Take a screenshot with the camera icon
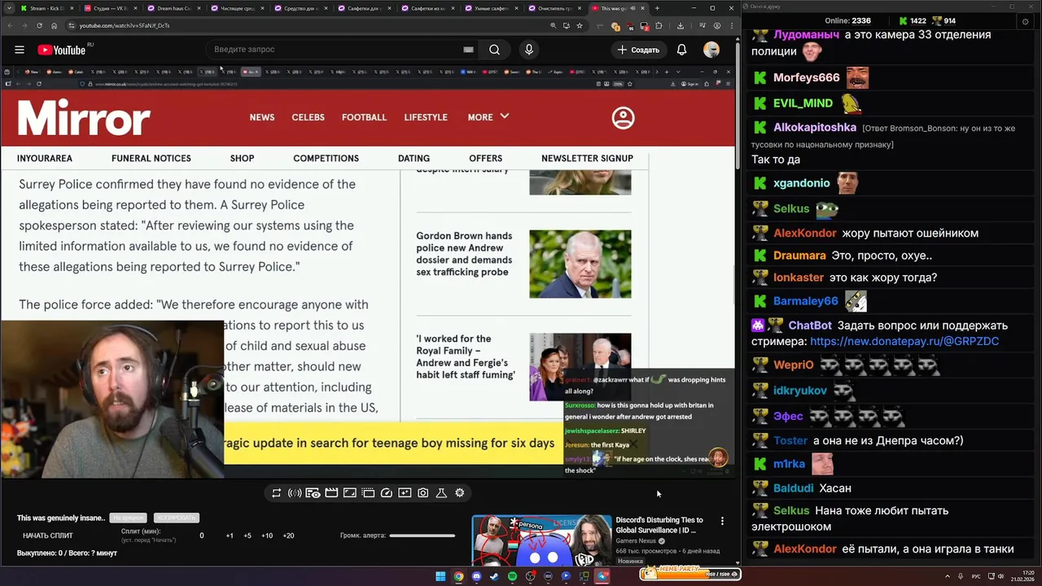 [x=423, y=493]
